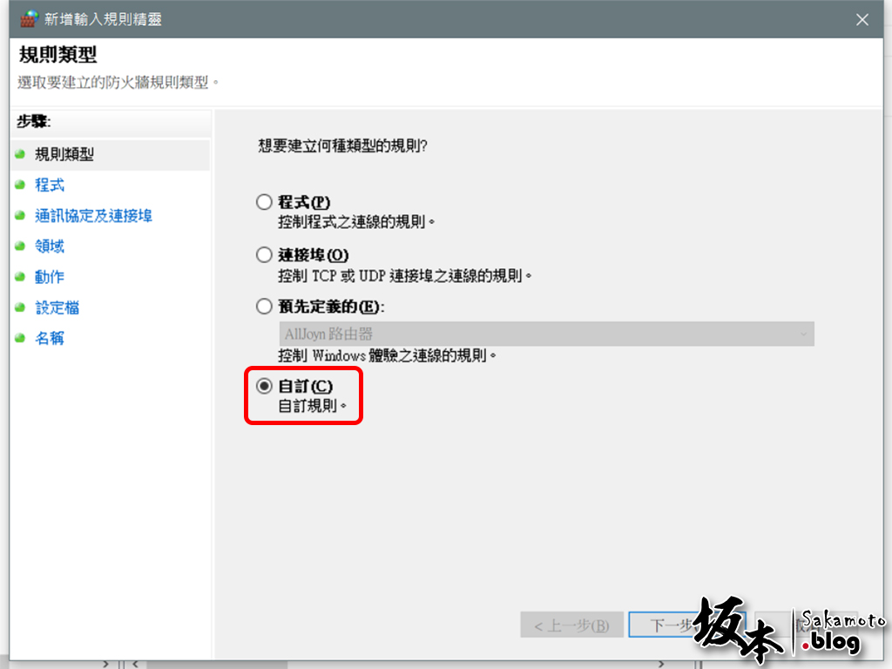The width and height of the screenshot is (892, 669).
Task: Click green bullet beside 通訊協定及連接埠 step
Action: pyautogui.click(x=21, y=216)
